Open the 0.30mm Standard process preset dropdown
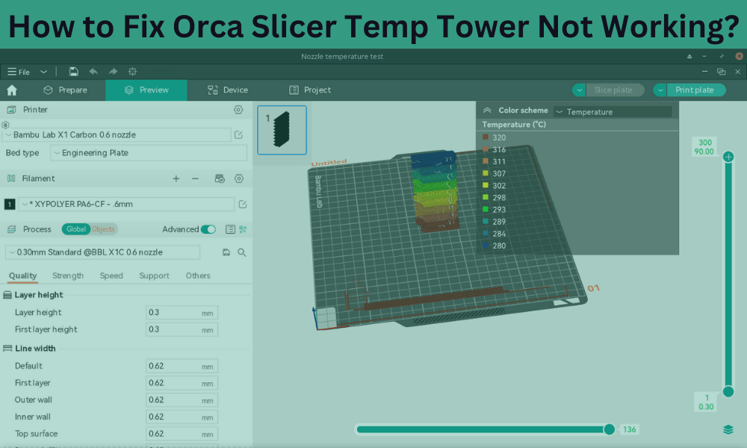 point(103,252)
